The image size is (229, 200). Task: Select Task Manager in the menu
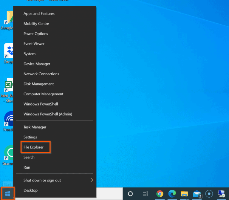35,127
